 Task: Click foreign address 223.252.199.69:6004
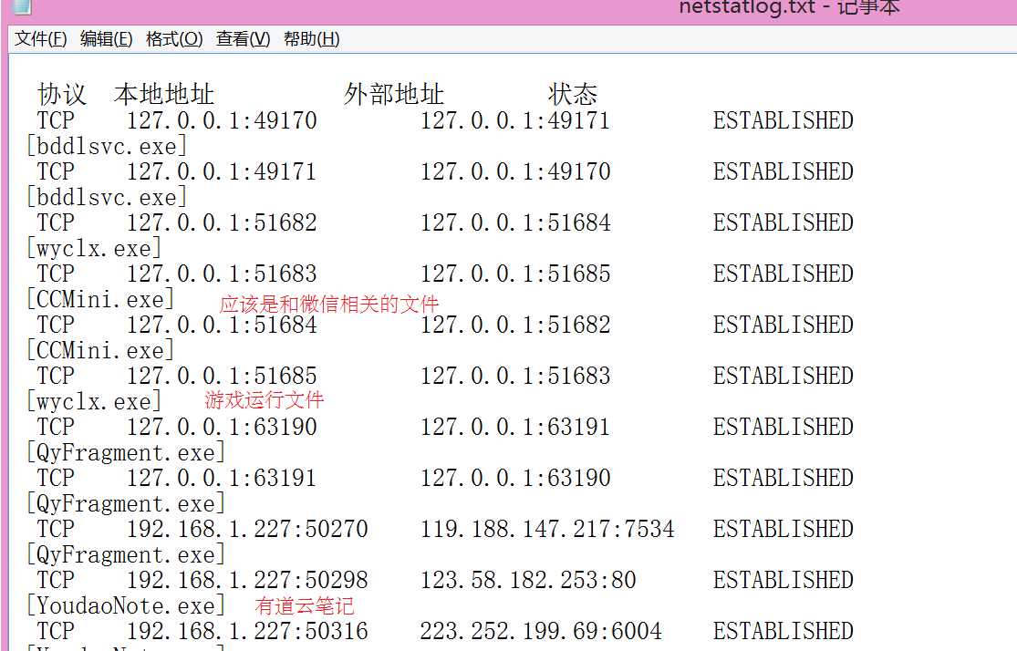pyautogui.click(x=541, y=632)
